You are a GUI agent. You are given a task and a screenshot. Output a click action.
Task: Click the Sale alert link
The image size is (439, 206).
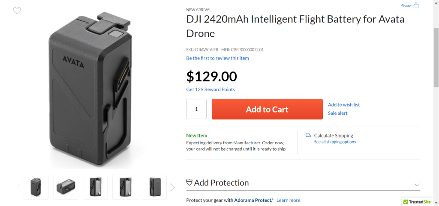click(x=338, y=113)
